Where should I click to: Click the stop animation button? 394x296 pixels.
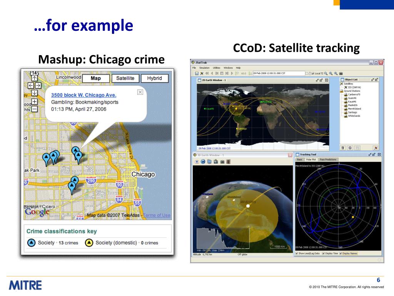point(222,74)
